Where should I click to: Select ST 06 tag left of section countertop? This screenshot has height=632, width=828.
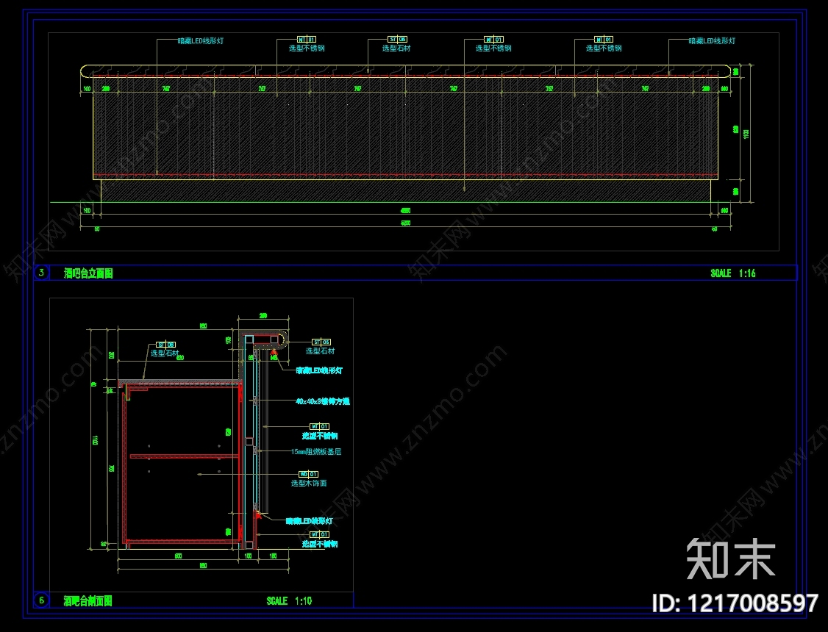click(x=165, y=345)
